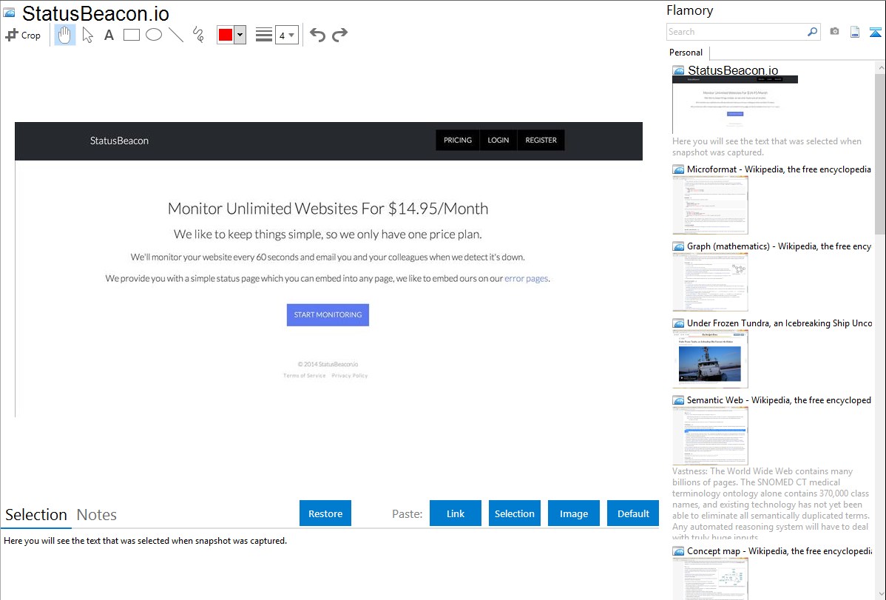This screenshot has width=886, height=600.
Task: Choose the arrow pointer tool
Action: [x=87, y=35]
